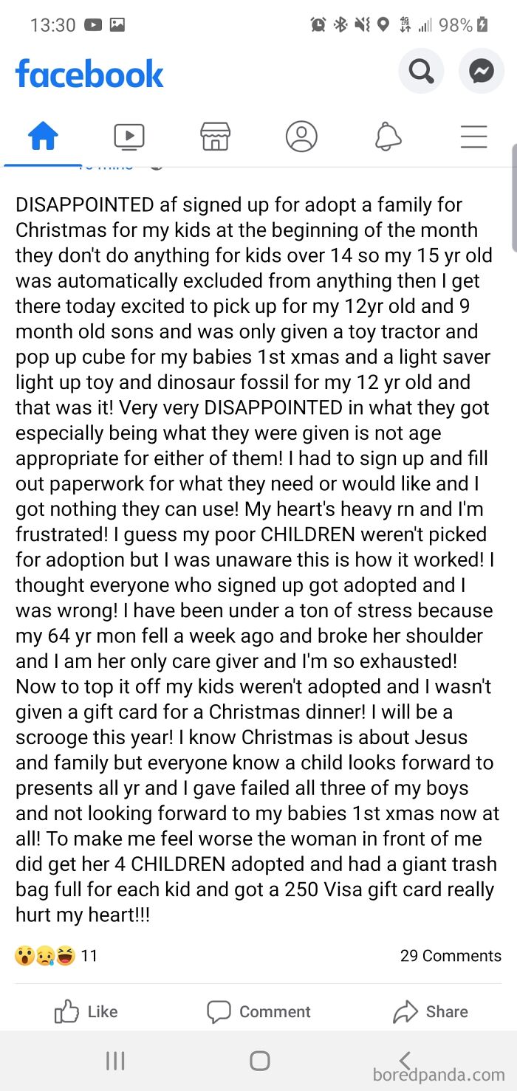Open Facebook Marketplace
The image size is (517, 1091).
point(215,136)
